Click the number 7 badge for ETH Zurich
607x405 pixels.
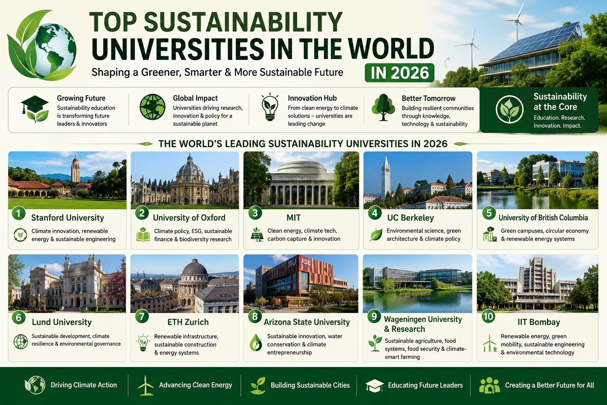pos(142,316)
